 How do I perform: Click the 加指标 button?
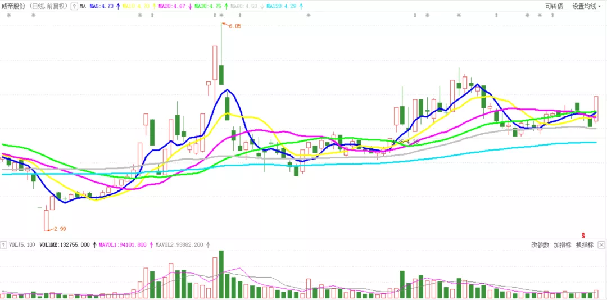click(x=562, y=244)
